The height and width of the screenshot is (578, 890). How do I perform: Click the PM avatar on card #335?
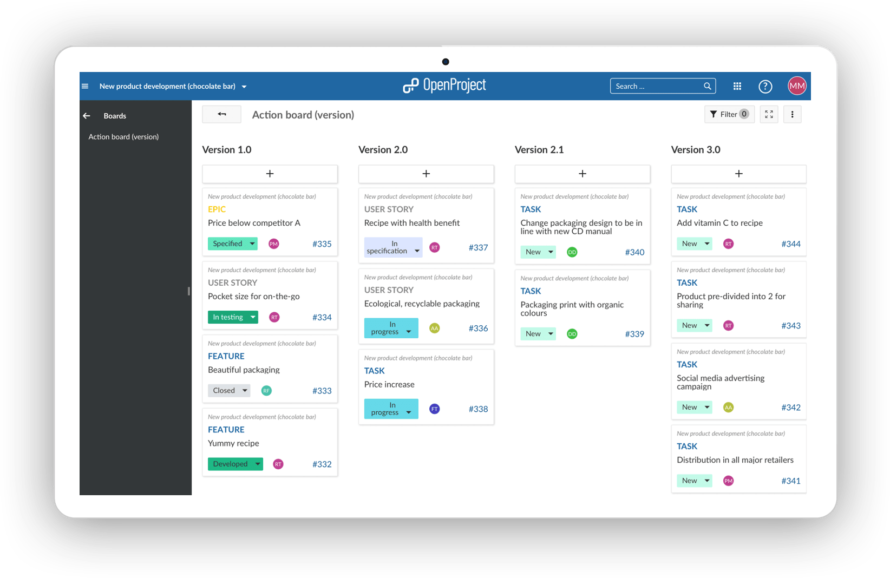274,244
